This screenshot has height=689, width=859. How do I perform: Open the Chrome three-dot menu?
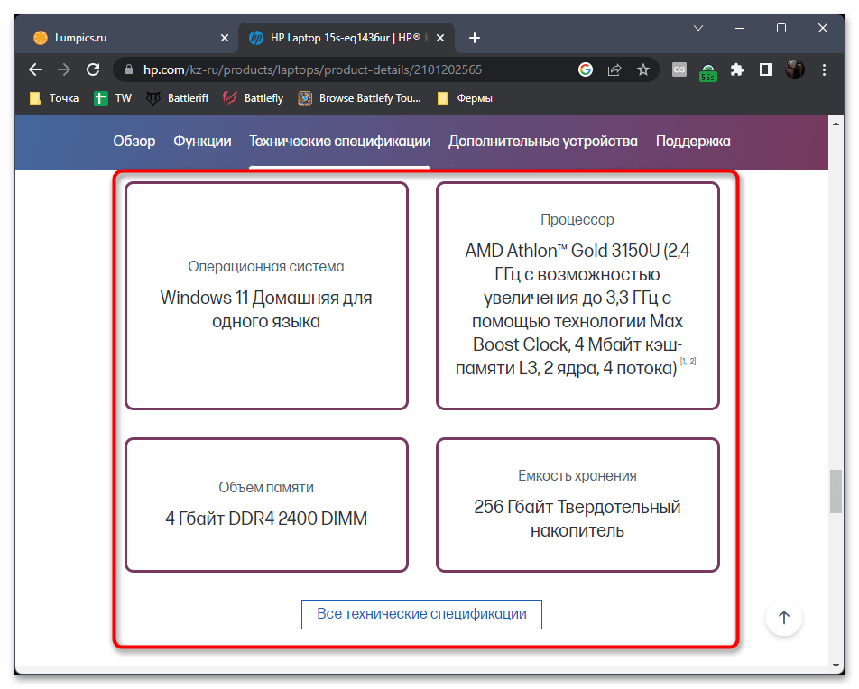pyautogui.click(x=824, y=69)
